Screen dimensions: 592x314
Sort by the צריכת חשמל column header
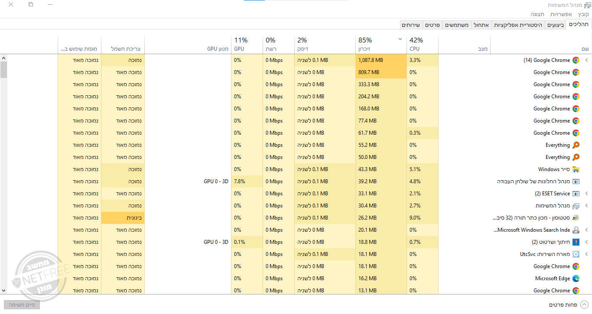click(x=123, y=44)
